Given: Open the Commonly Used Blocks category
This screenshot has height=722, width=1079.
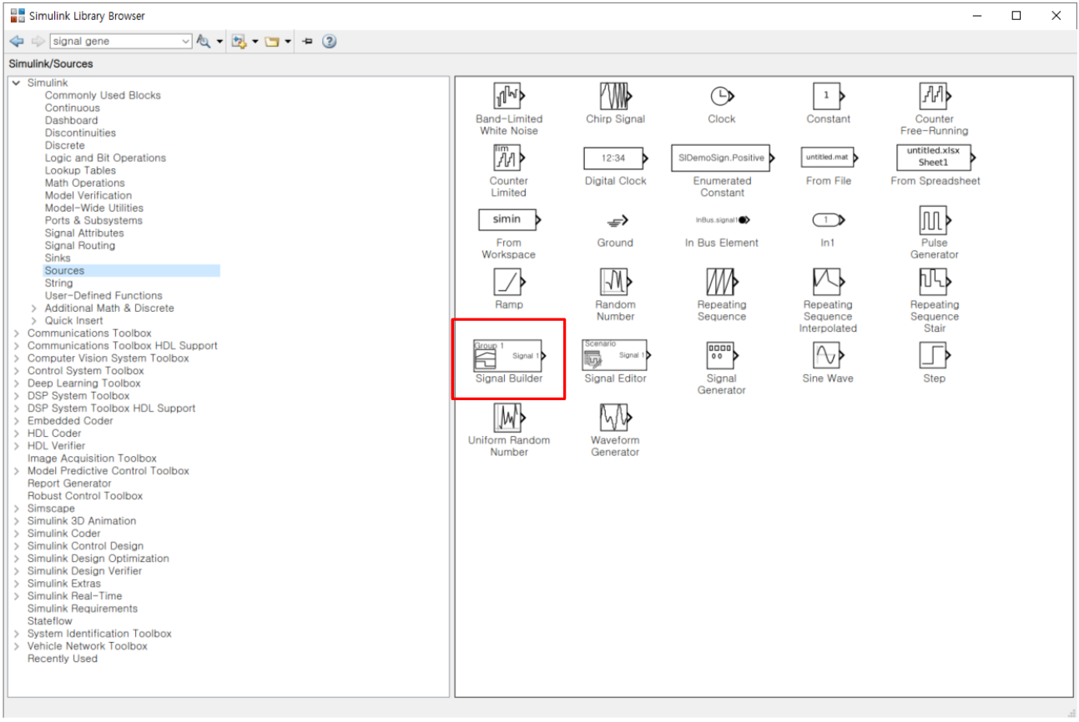Looking at the screenshot, I should point(103,95).
